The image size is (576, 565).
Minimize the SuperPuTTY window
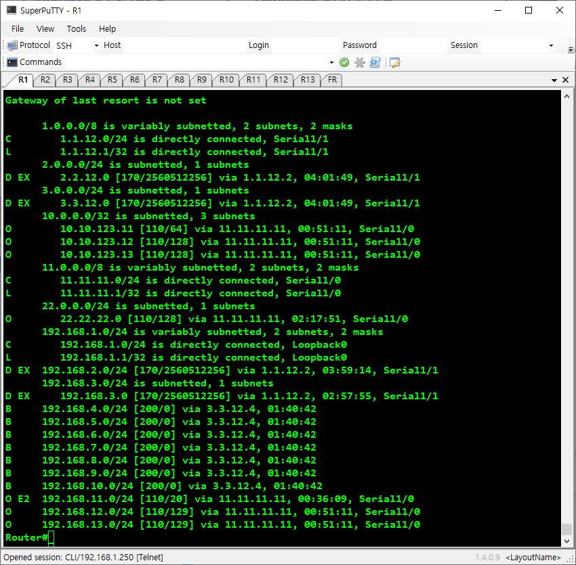point(498,10)
